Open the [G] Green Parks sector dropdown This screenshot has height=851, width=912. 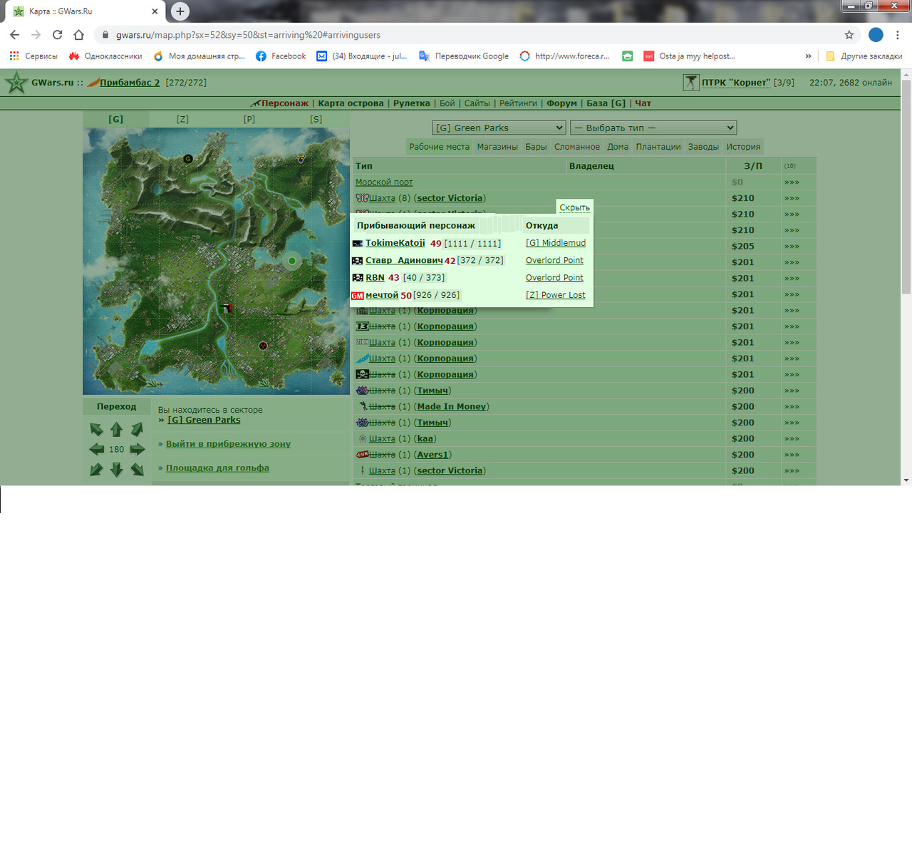pos(499,128)
